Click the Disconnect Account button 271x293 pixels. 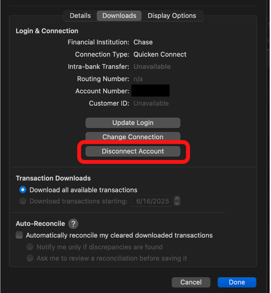click(133, 151)
